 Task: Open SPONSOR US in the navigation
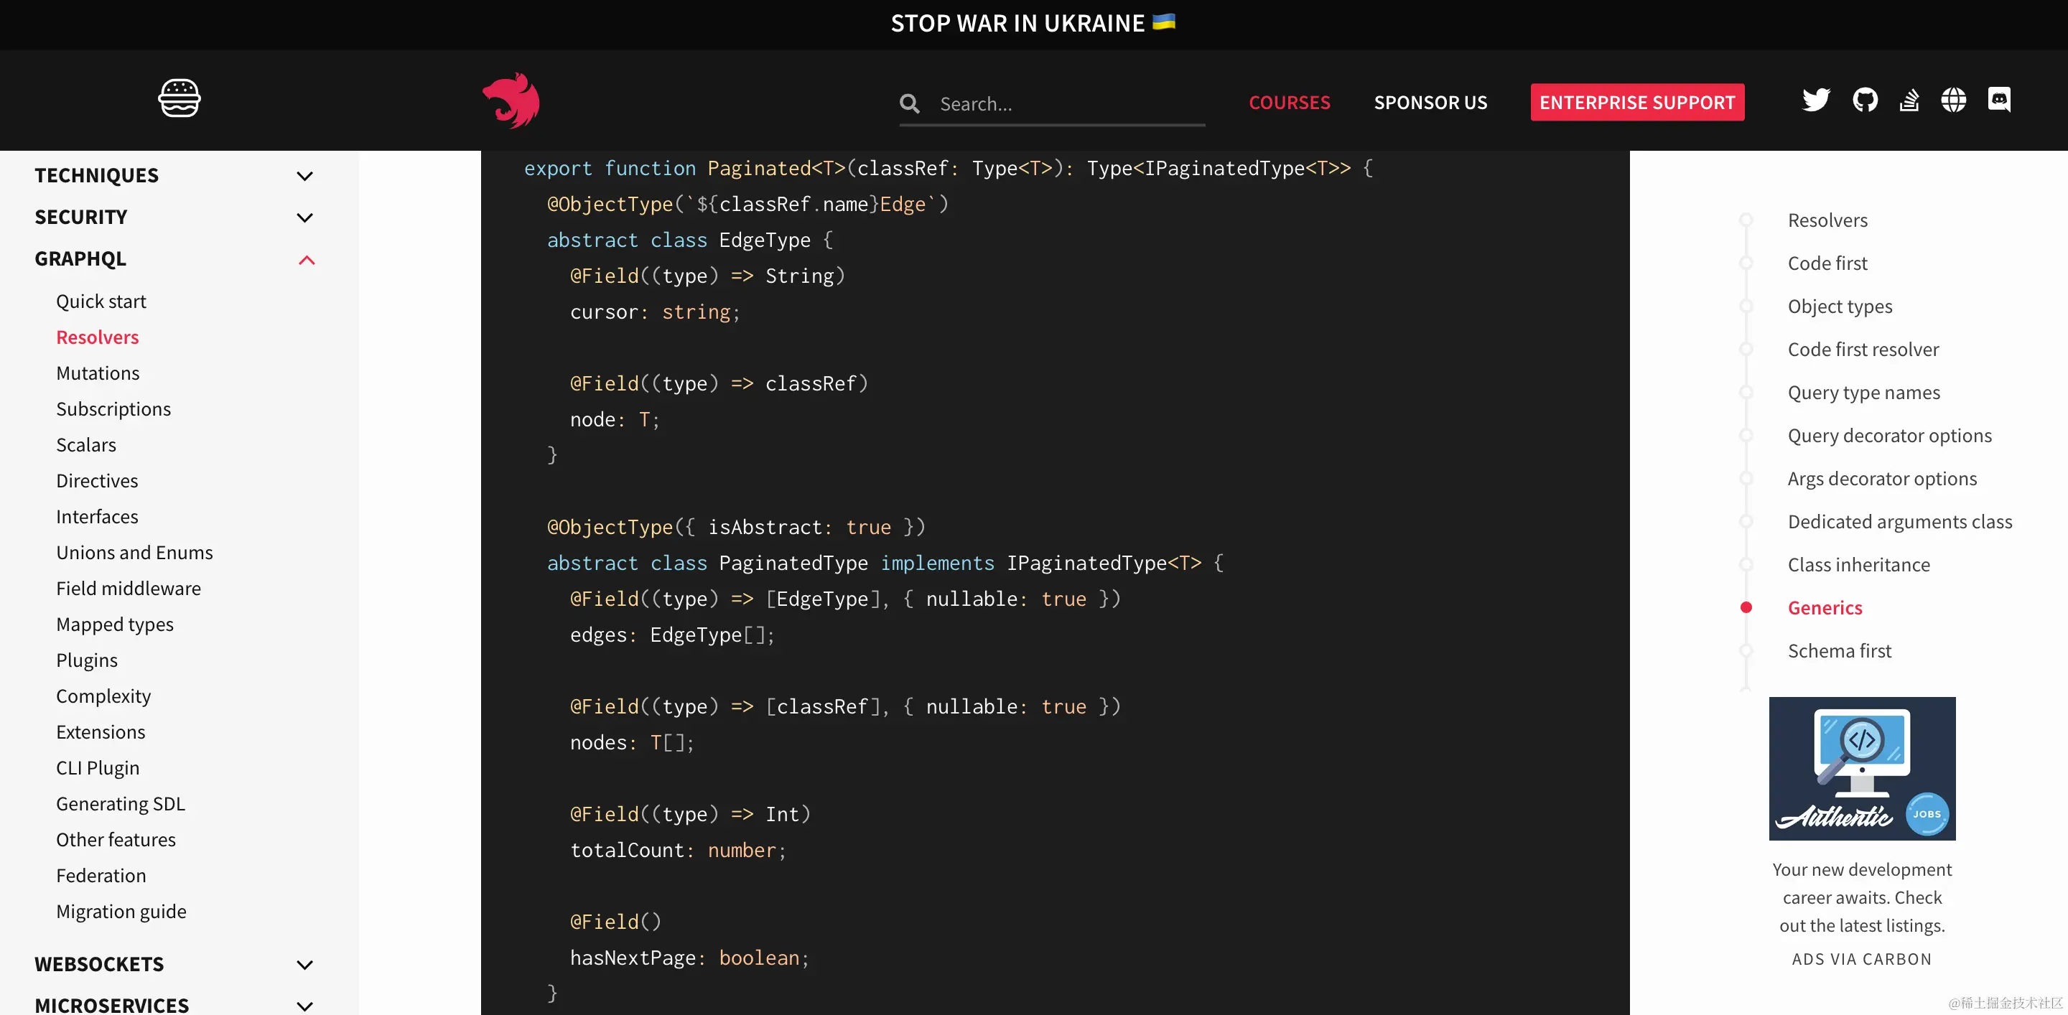pyautogui.click(x=1430, y=103)
